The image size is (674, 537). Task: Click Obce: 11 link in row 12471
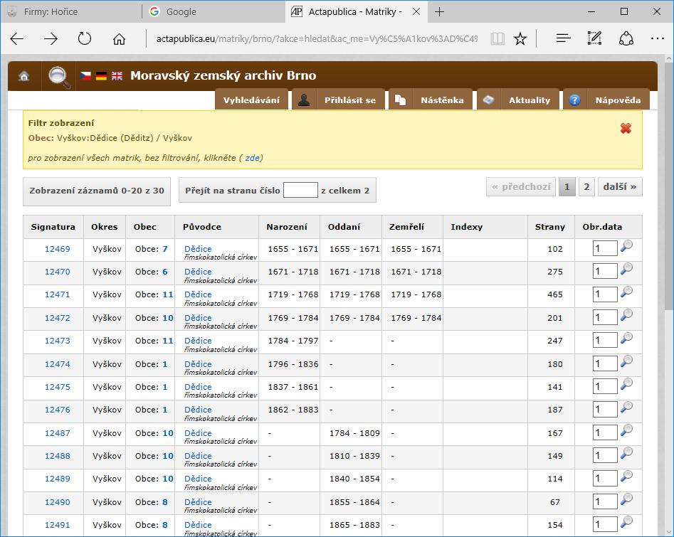click(168, 294)
